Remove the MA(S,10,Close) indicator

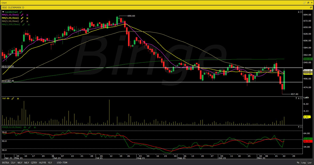point(28,15)
